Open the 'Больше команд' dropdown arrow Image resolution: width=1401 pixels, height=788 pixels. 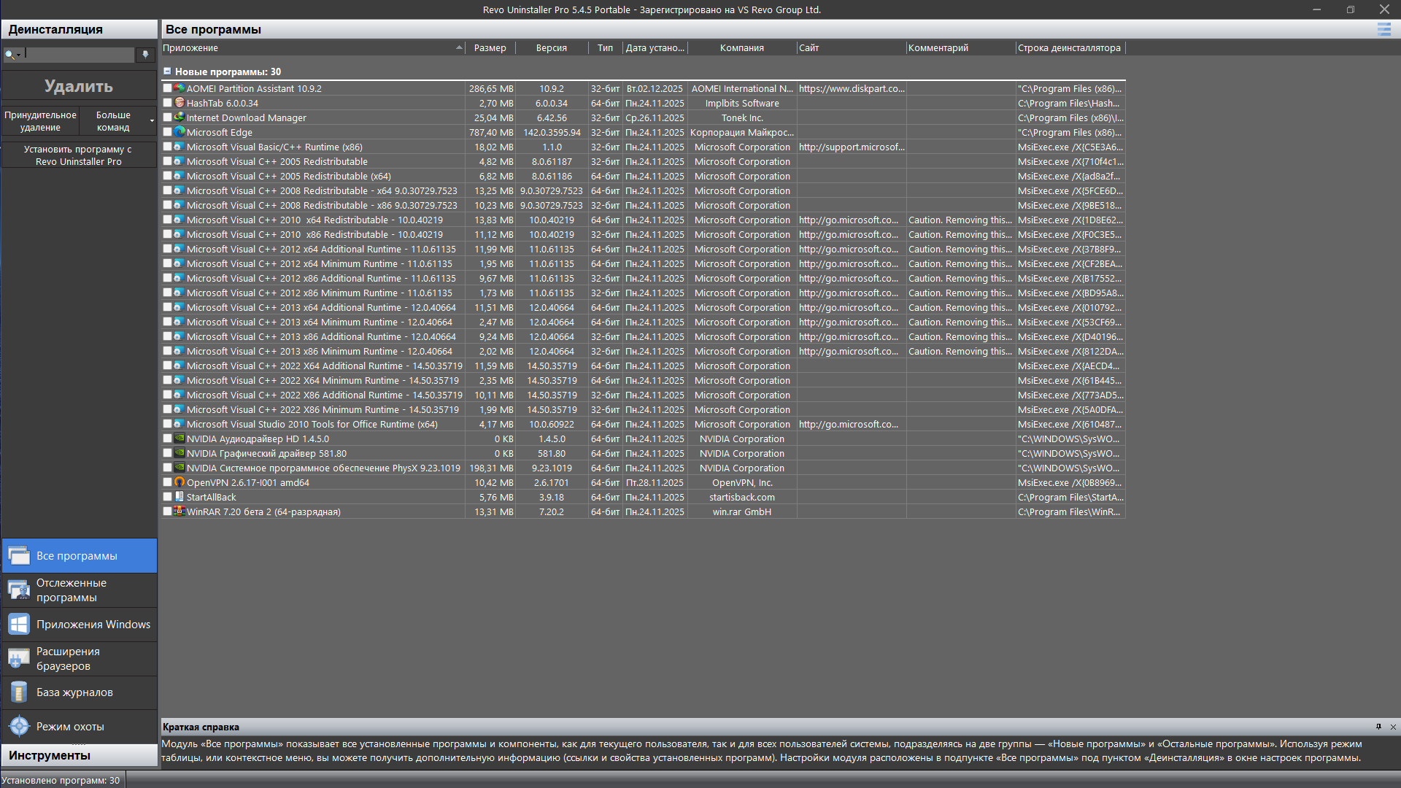[152, 121]
